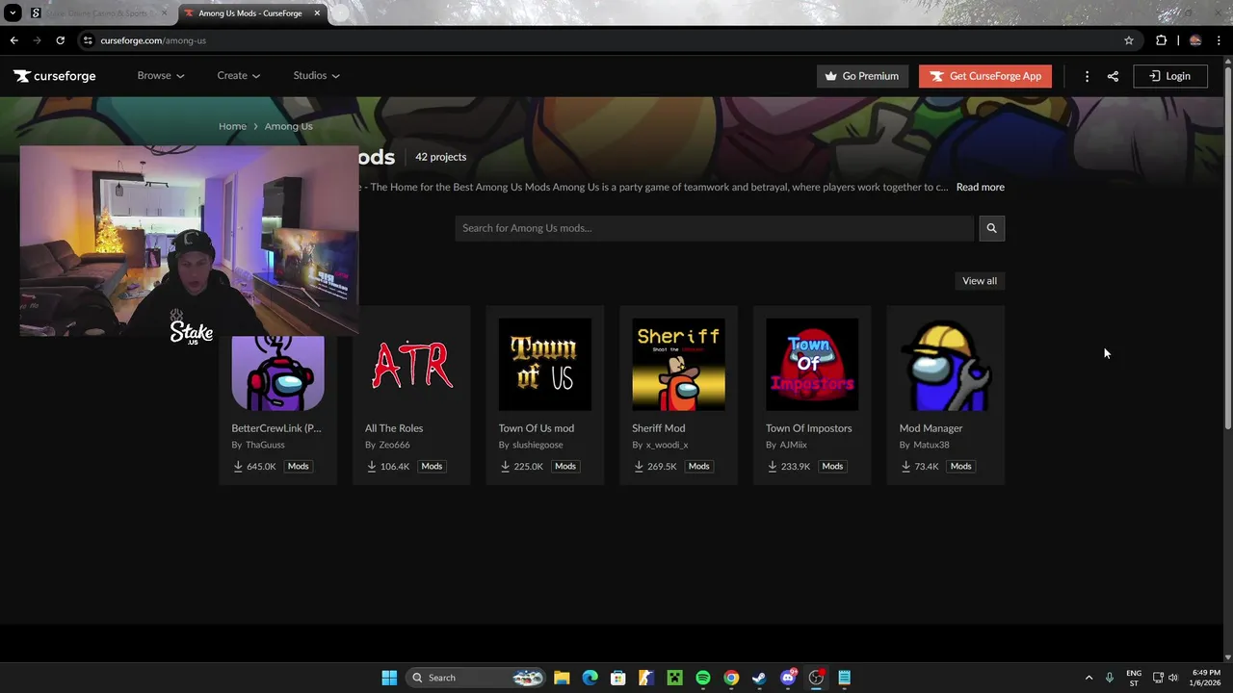
Task: Go to Home breadcrumb link
Action: (232, 126)
